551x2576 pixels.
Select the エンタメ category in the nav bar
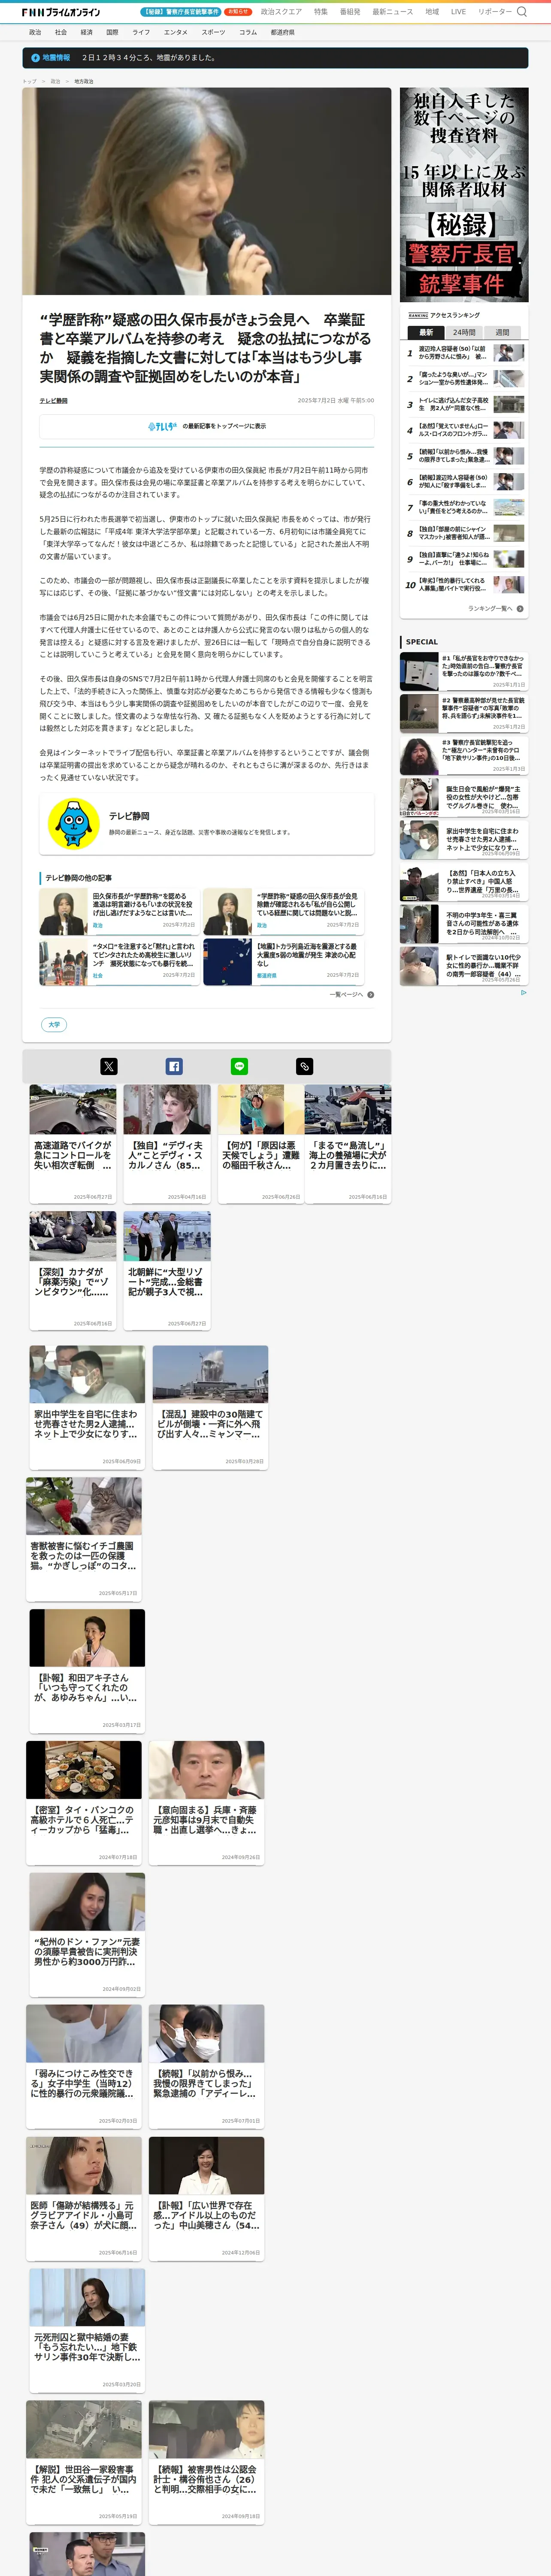tap(176, 32)
